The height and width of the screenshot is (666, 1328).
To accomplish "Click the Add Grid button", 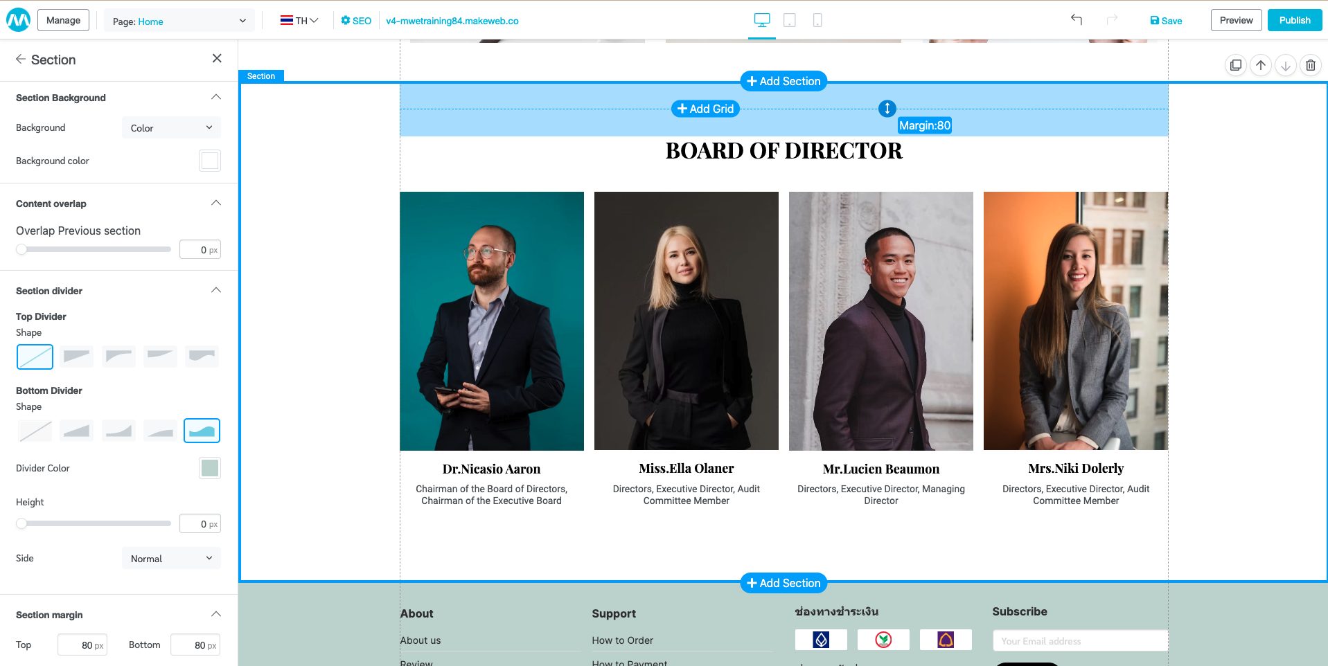I will 704,109.
